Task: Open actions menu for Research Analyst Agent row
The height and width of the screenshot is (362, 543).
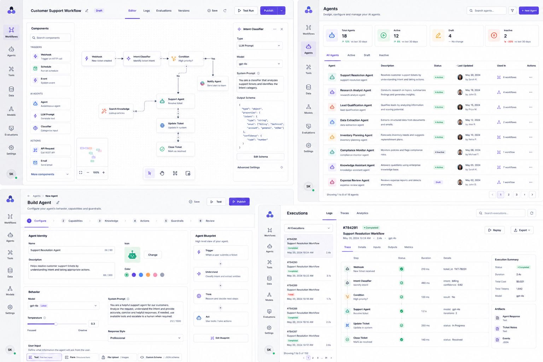Action: [x=531, y=92]
